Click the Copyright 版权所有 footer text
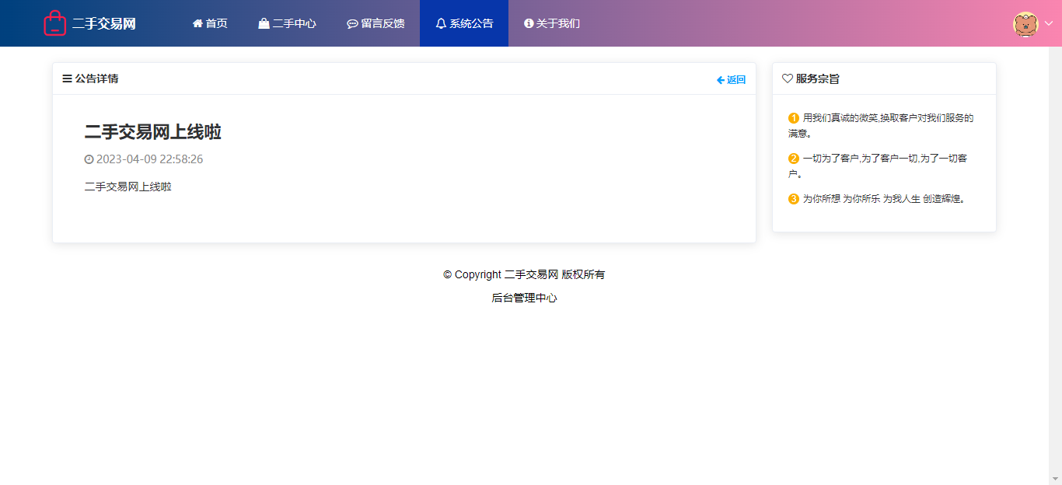Image resolution: width=1062 pixels, height=485 pixels. click(524, 274)
